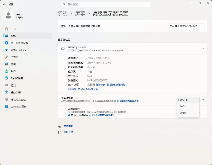This screenshot has height=165, width=212.
Task: Click the 获取帮助 link
Action: point(68,126)
